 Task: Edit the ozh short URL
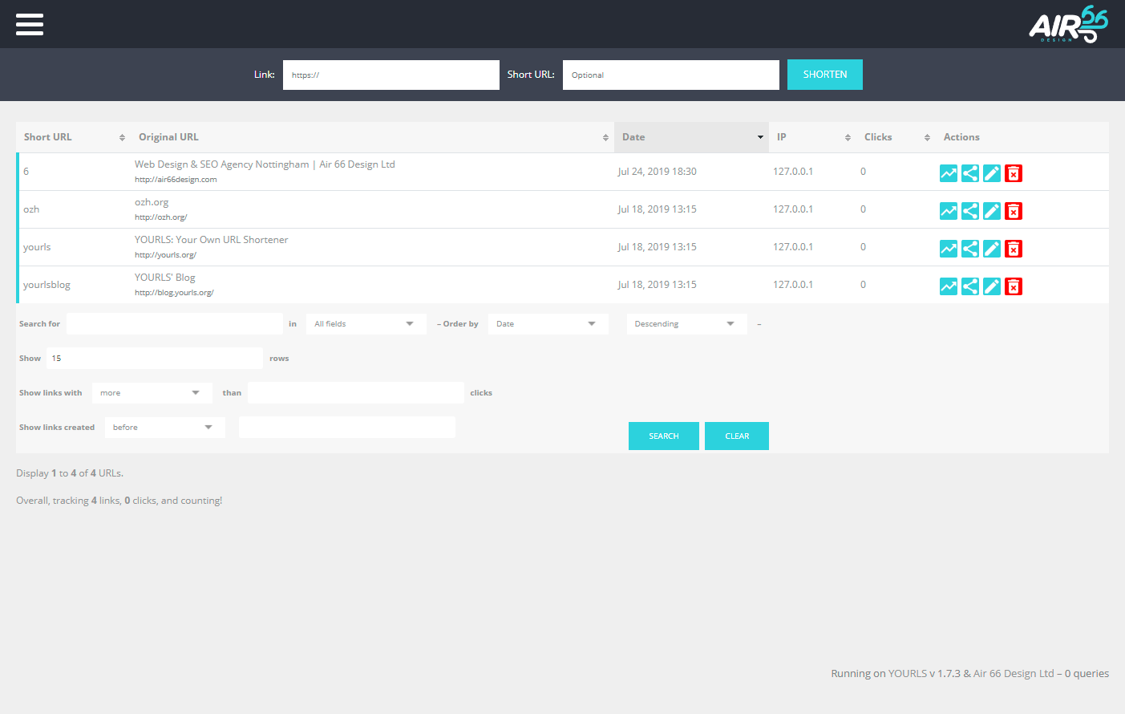pyautogui.click(x=991, y=211)
